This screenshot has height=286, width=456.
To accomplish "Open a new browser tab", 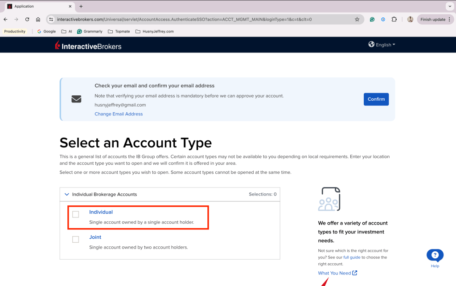I will click(81, 6).
